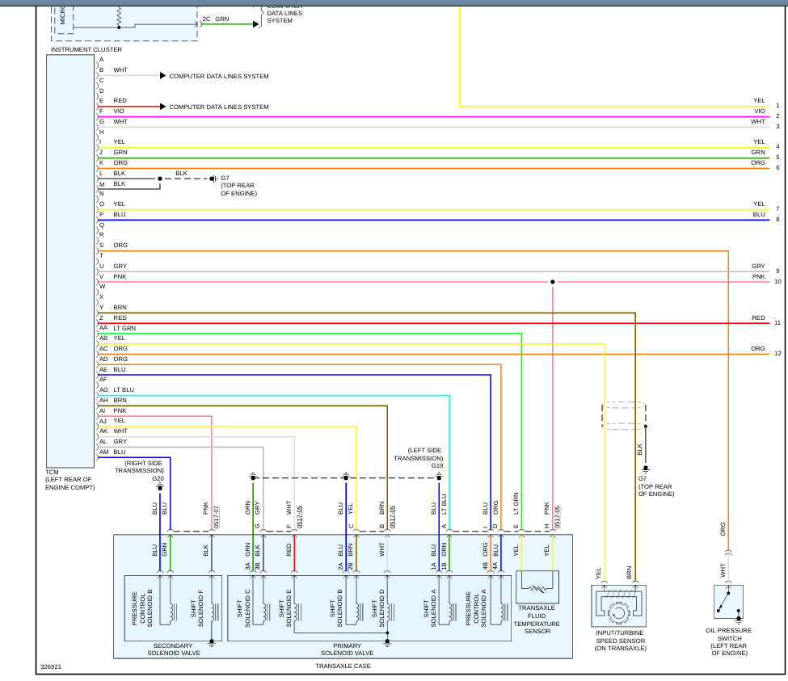This screenshot has width=788, height=681.
Task: Select the G7 ground below the shielded cable
Action: click(645, 469)
